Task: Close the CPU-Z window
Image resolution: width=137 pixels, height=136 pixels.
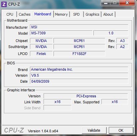Action: (127, 3)
